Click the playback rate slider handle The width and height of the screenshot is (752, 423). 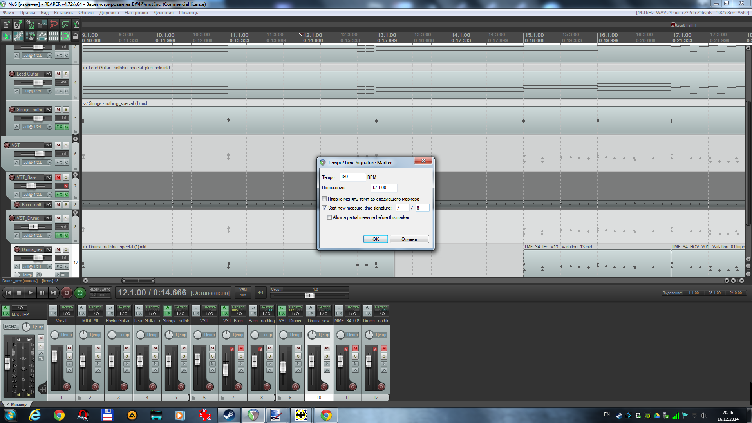pyautogui.click(x=309, y=296)
